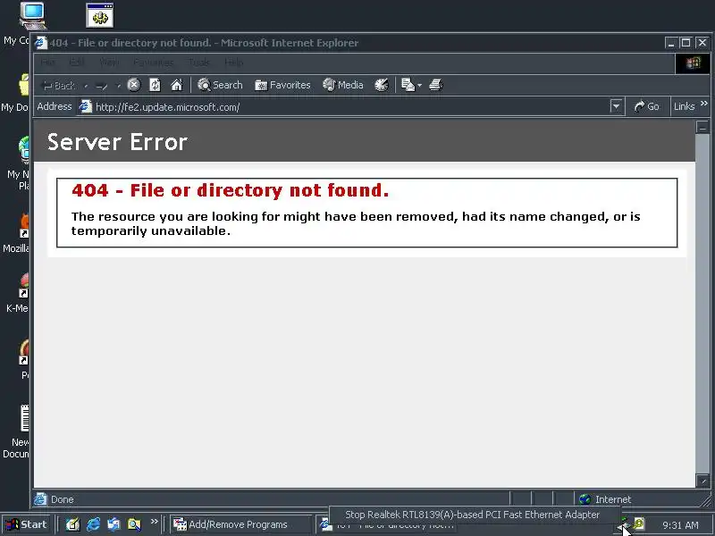
Task: Open the Edit menu
Action: 77,62
